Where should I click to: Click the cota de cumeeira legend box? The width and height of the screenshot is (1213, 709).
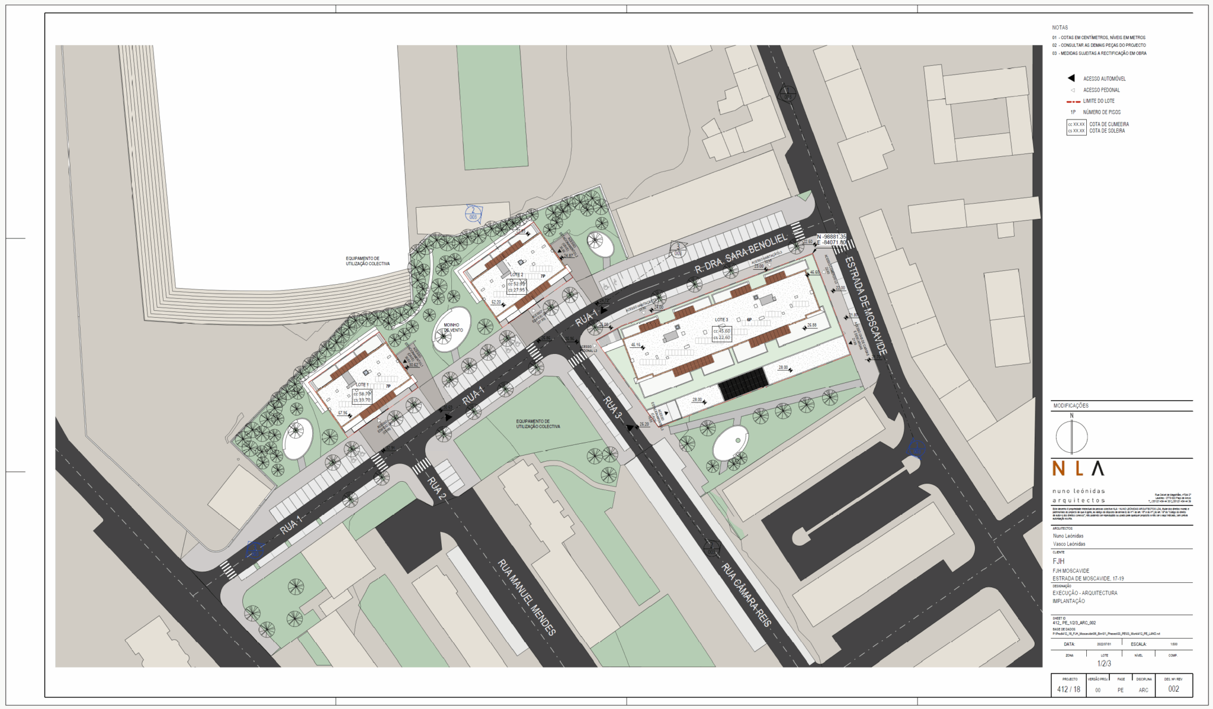pos(1076,127)
